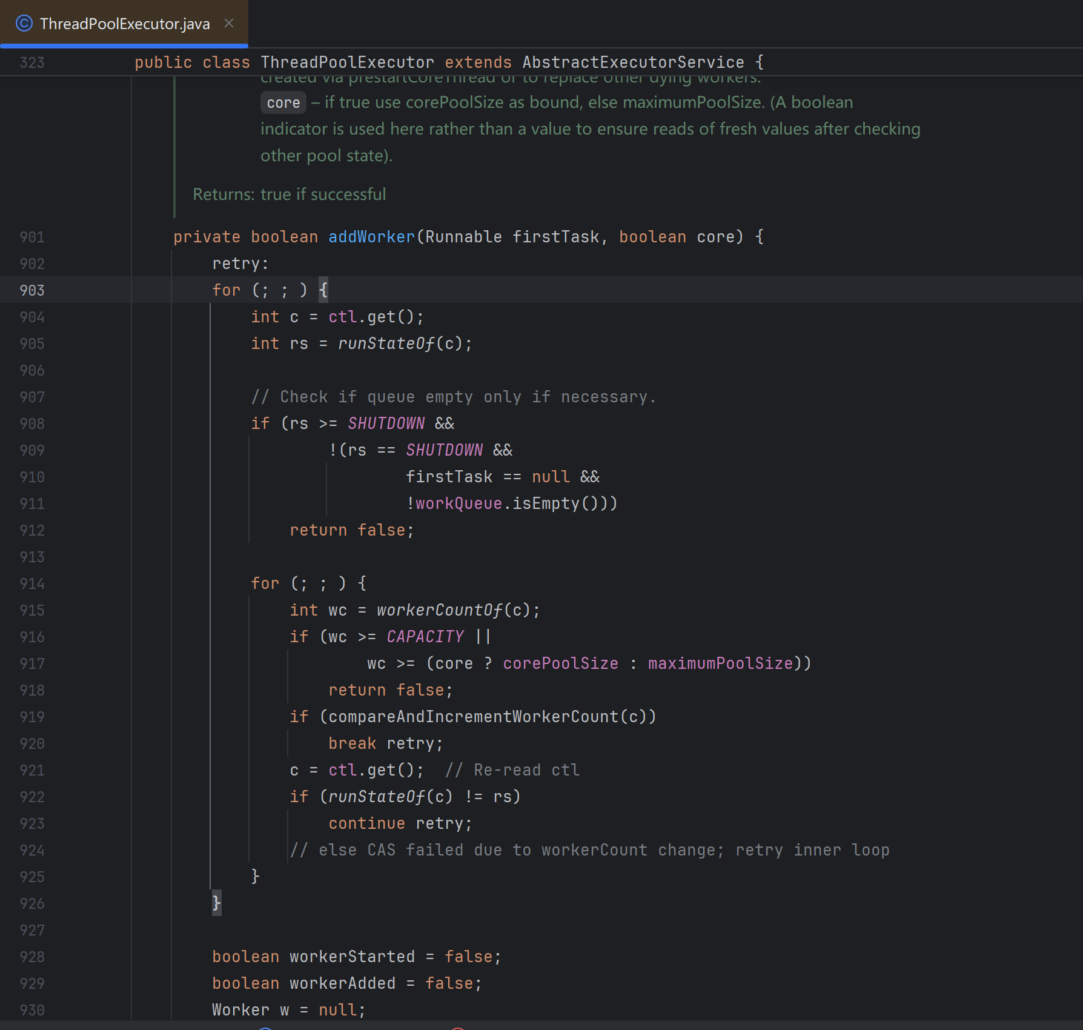The image size is (1083, 1030).
Task: Click 'boolean workerStarted = false;' line
Action: click(x=357, y=957)
